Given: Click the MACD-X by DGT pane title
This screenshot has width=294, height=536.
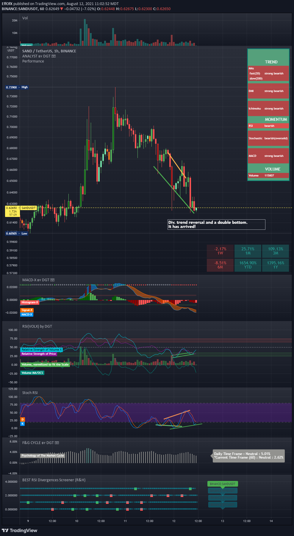Looking at the screenshot, I should [38, 280].
